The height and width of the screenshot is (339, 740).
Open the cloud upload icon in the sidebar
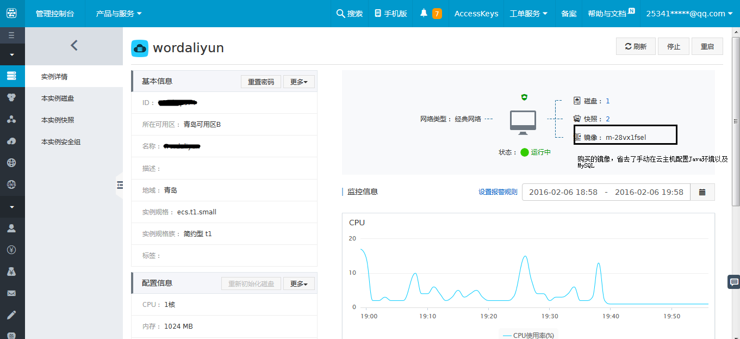(x=12, y=141)
